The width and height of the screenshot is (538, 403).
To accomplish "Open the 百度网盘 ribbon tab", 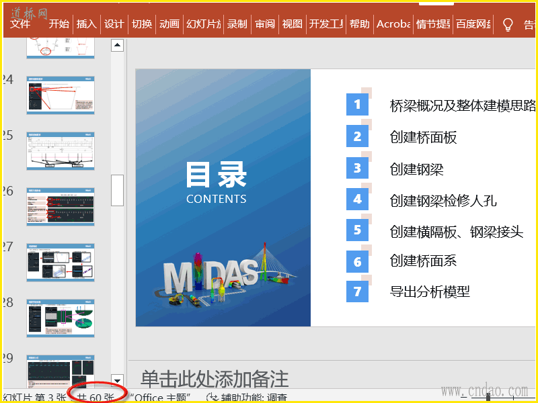I will coord(473,24).
